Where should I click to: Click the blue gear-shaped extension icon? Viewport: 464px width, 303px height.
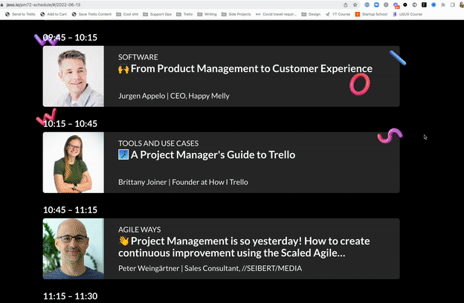(434, 4)
